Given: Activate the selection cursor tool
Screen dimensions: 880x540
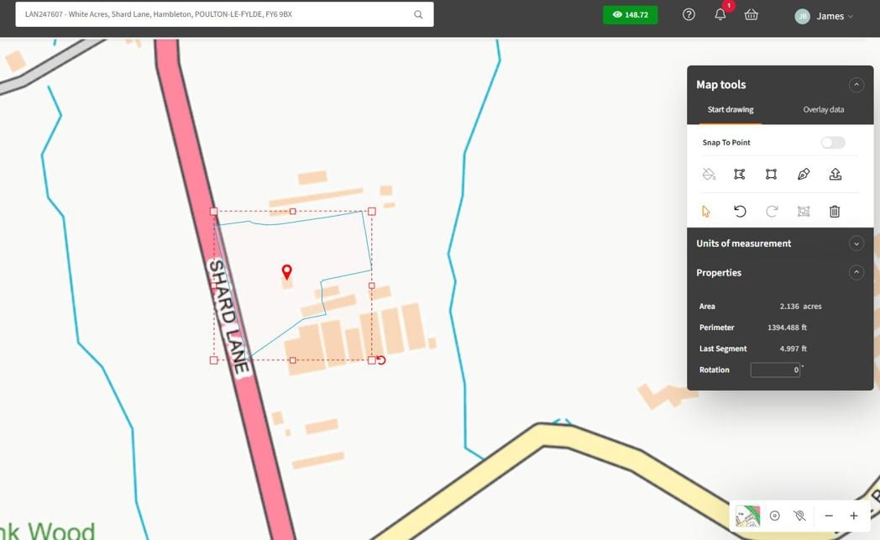Looking at the screenshot, I should 706,211.
